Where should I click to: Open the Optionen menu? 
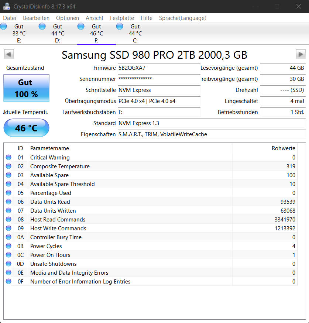[x=68, y=18]
